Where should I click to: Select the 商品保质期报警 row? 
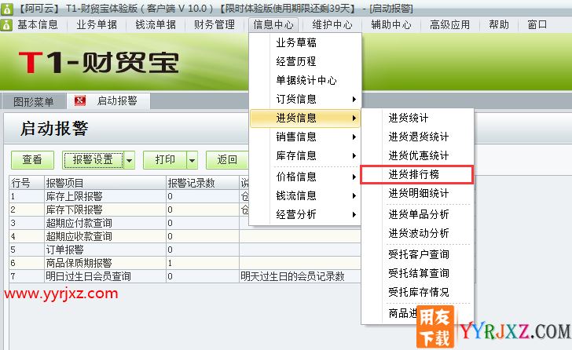click(x=185, y=263)
